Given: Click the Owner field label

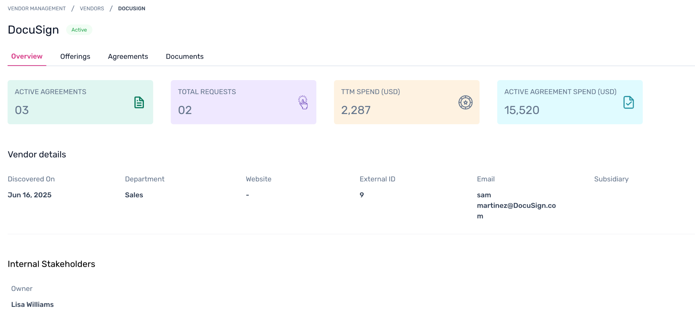Looking at the screenshot, I should click(22, 289).
